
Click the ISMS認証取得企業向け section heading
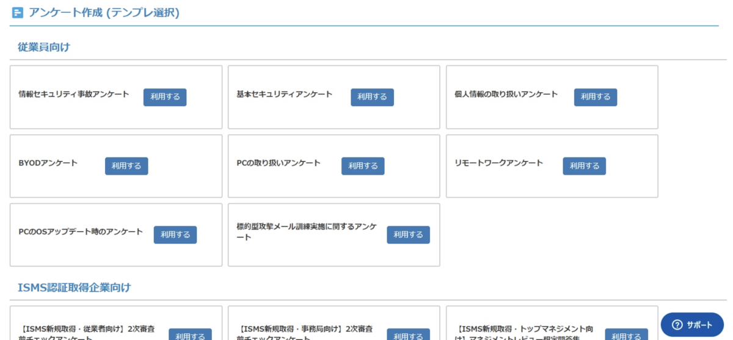(x=75, y=287)
